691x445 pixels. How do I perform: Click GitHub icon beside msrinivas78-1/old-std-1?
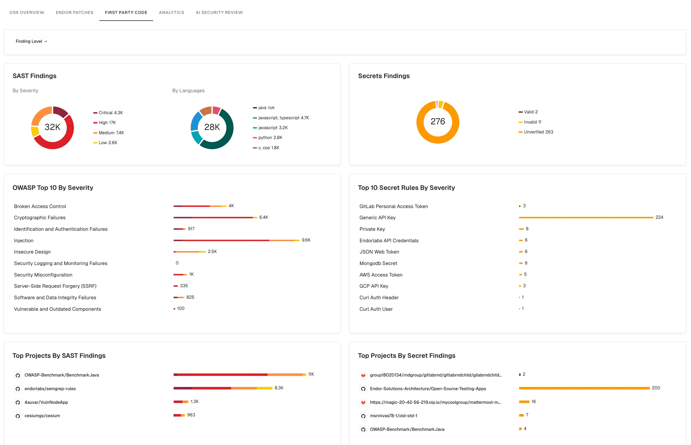point(363,416)
